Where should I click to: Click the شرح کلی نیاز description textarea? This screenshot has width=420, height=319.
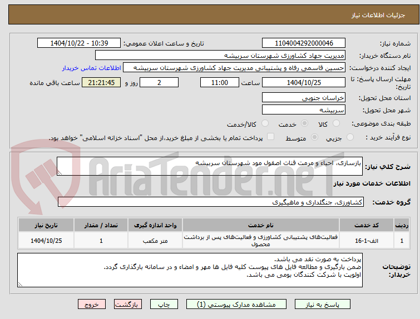coord(210,166)
